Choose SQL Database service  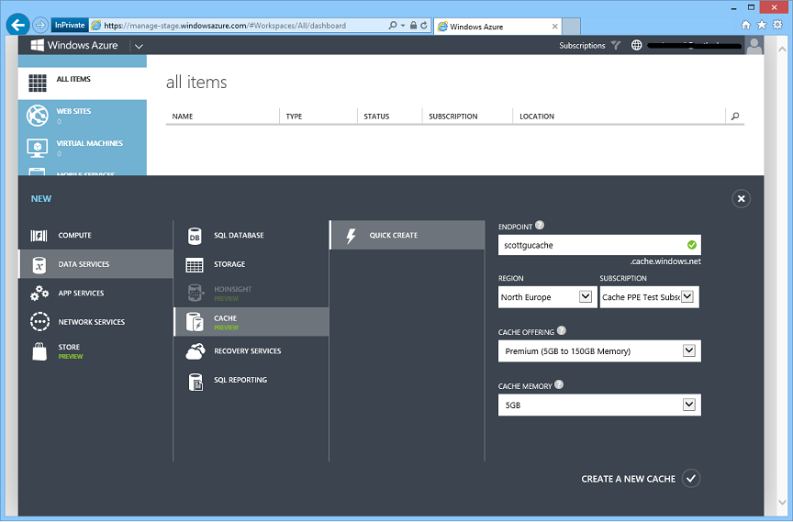[x=251, y=235]
